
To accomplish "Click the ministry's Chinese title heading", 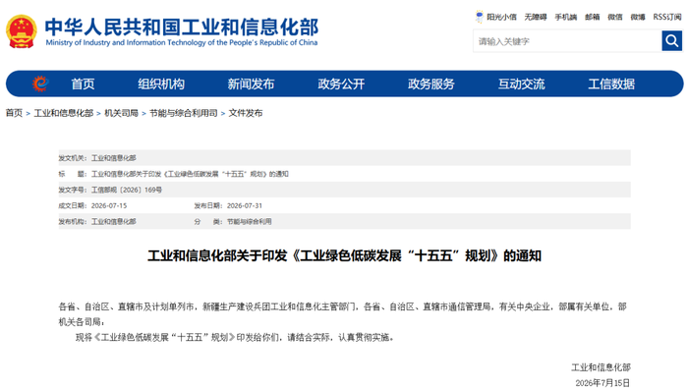I will coord(182,27).
